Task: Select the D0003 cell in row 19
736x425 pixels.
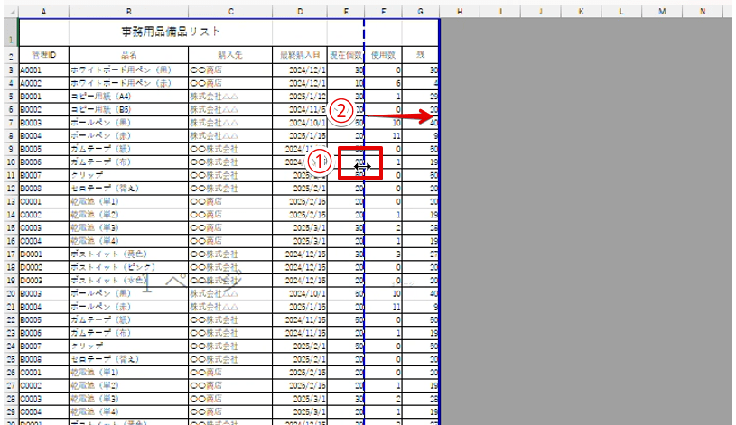Action: [x=43, y=281]
